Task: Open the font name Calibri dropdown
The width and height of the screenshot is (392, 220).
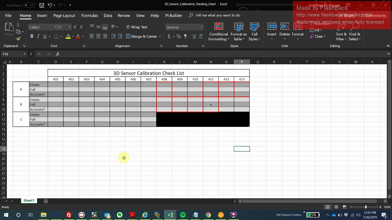Action: [x=55, y=27]
